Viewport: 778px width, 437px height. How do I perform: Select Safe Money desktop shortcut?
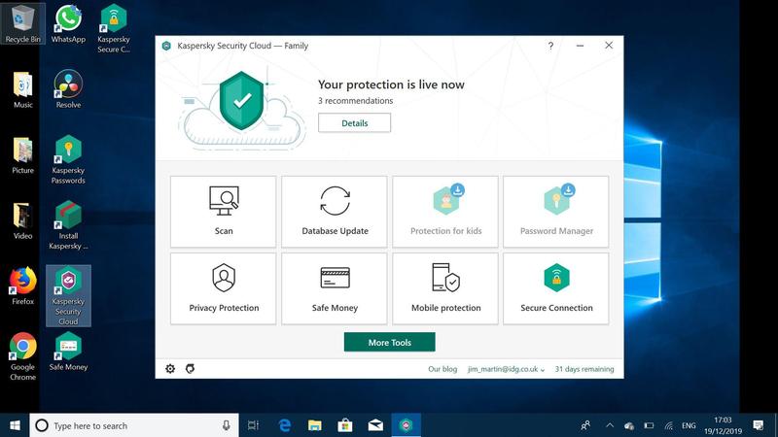tap(68, 352)
